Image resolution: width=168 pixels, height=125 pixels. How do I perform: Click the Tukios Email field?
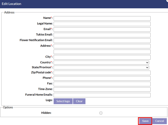[x=102, y=35]
